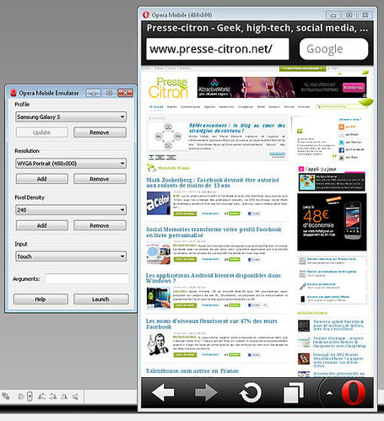The width and height of the screenshot is (384, 421).
Task: Click the Update button under Profile
Action: coord(42,132)
